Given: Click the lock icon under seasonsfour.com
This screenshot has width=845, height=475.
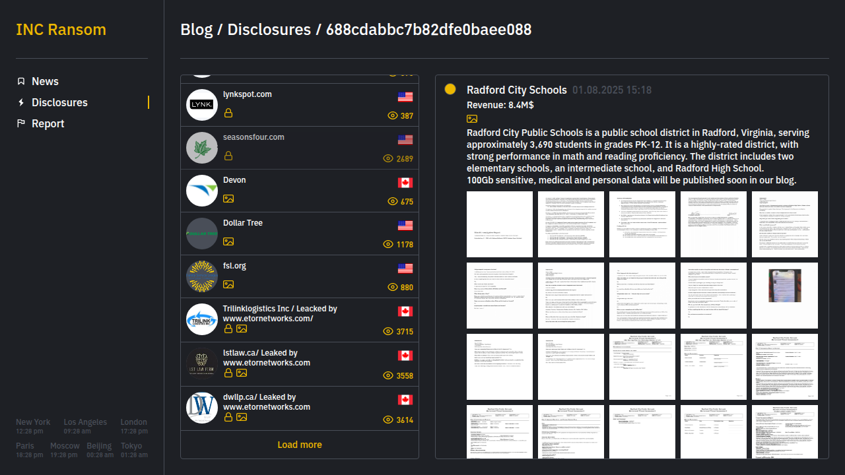Looking at the screenshot, I should pyautogui.click(x=228, y=156).
